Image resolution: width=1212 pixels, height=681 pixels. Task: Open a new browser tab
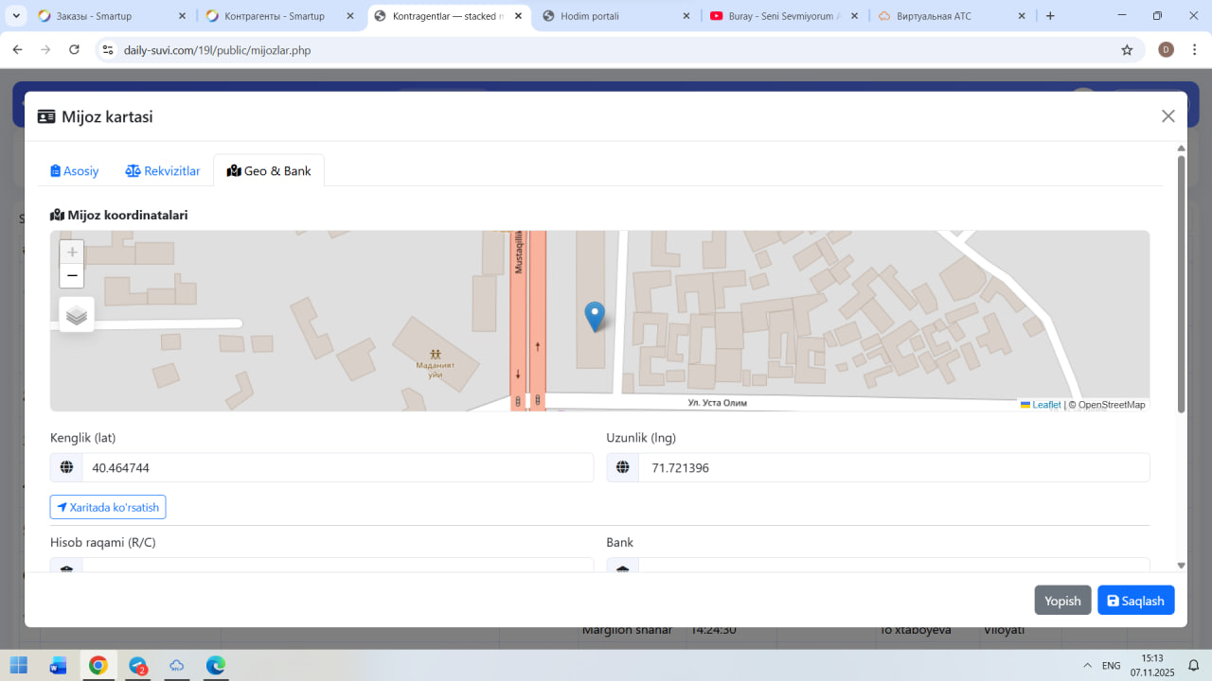point(1050,16)
